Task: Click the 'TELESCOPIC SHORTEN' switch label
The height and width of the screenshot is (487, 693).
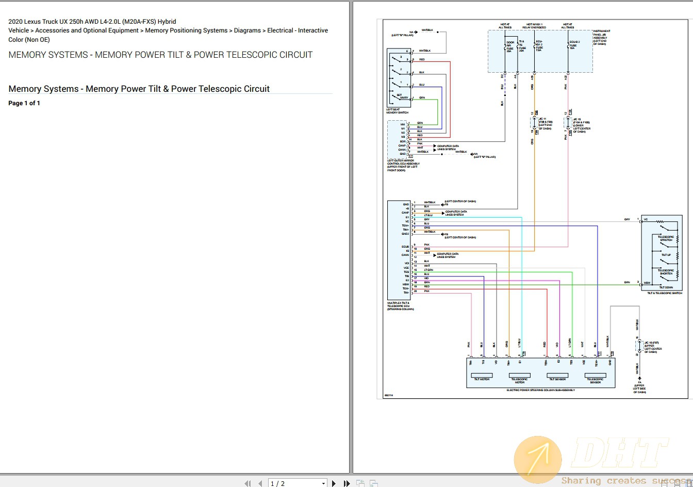Action: (x=666, y=272)
